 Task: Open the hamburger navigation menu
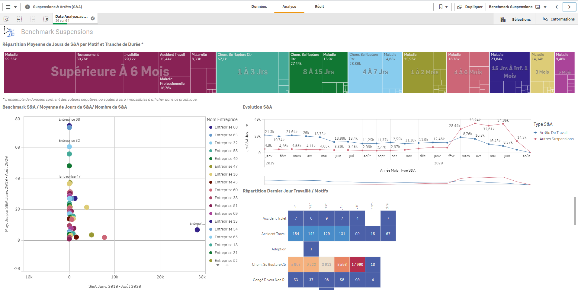coord(11,7)
